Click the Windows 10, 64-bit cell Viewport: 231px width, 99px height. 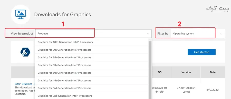coord(160,90)
